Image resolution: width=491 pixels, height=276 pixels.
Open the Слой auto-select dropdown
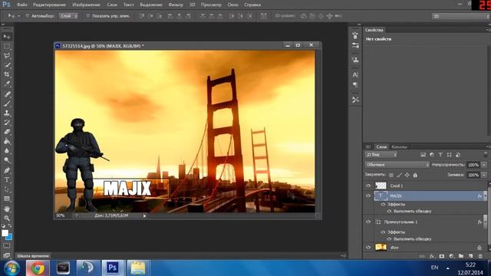(x=68, y=15)
